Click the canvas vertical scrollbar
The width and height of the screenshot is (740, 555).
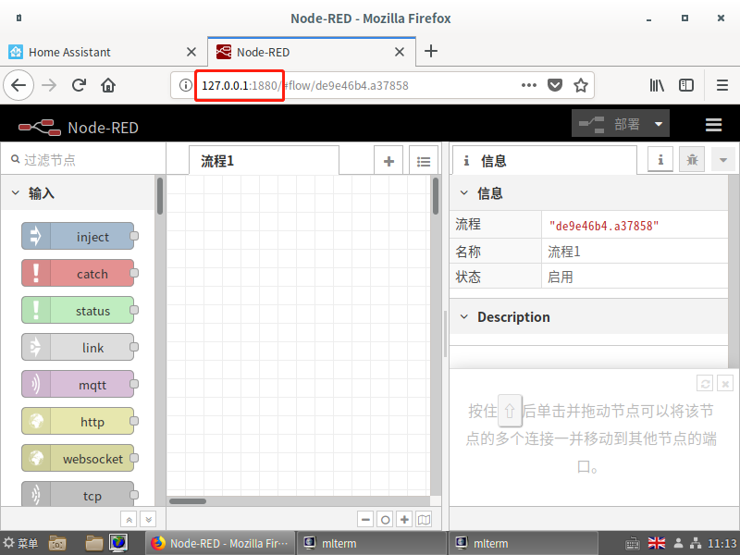click(x=435, y=196)
